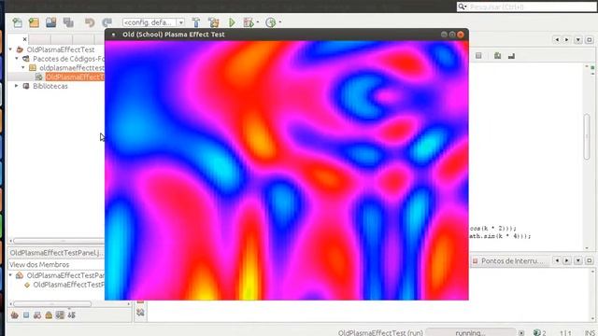Viewport: 598px width, 336px height.
Task: Toggle third navigator filter icon (static members)
Action: click(37, 315)
